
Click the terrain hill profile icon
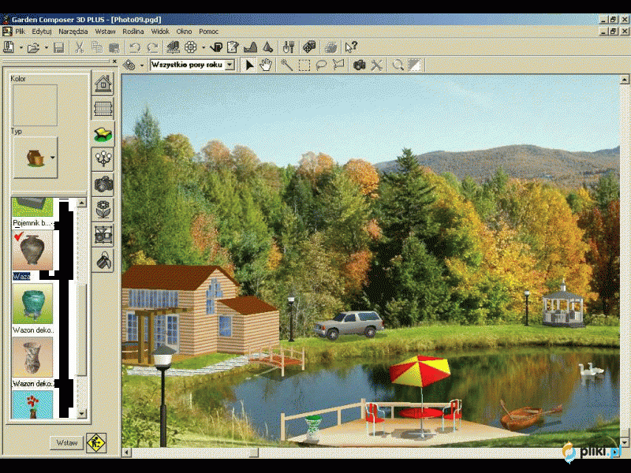250,47
